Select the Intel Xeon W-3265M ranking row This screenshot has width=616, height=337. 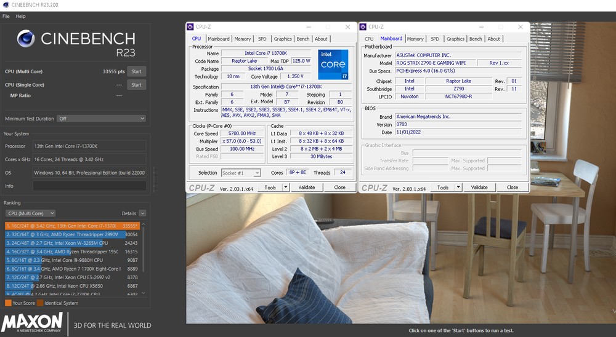point(72,244)
